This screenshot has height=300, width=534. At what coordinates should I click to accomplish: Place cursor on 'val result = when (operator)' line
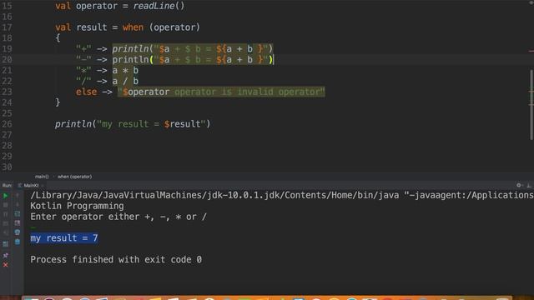pos(128,27)
